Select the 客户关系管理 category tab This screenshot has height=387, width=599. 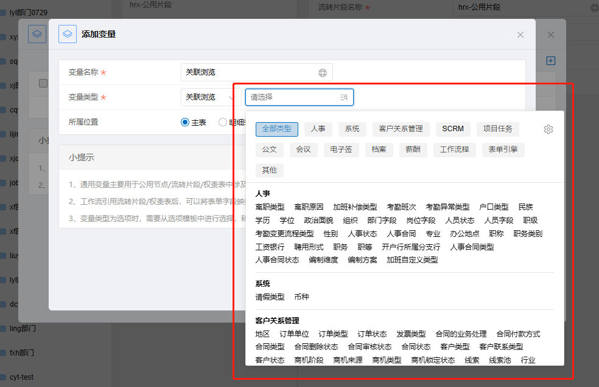401,129
